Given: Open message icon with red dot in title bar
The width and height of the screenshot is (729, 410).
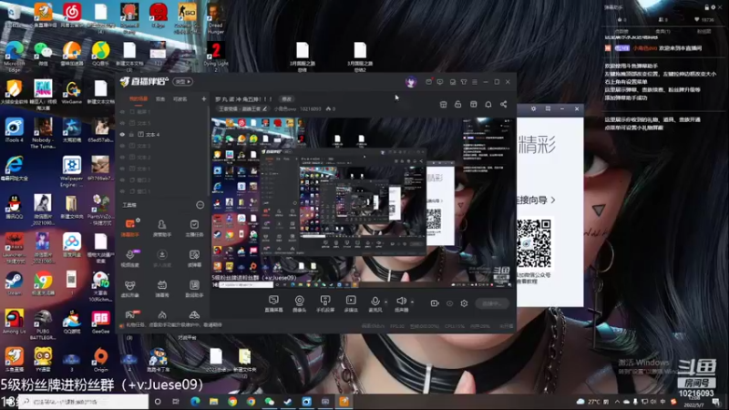Looking at the screenshot, I should pos(428,82).
